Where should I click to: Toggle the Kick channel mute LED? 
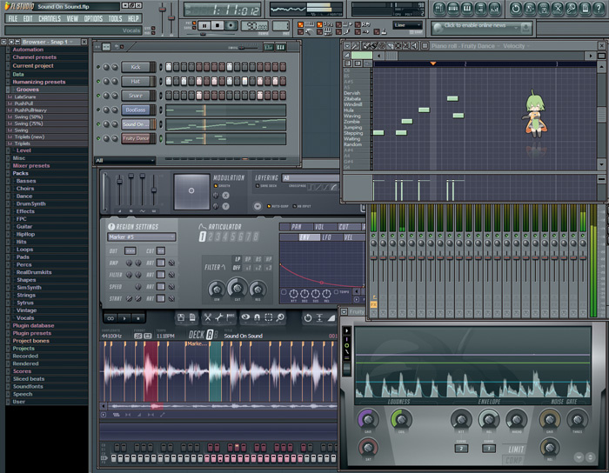(x=98, y=67)
